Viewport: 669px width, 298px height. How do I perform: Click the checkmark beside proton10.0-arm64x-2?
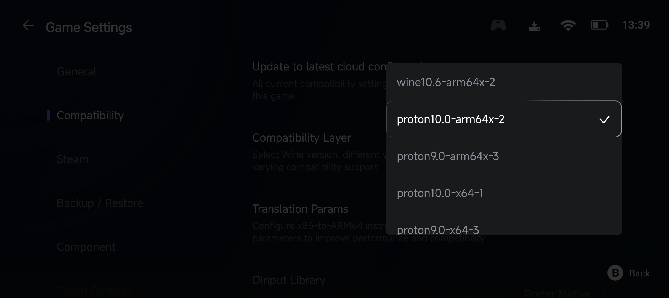coord(604,119)
